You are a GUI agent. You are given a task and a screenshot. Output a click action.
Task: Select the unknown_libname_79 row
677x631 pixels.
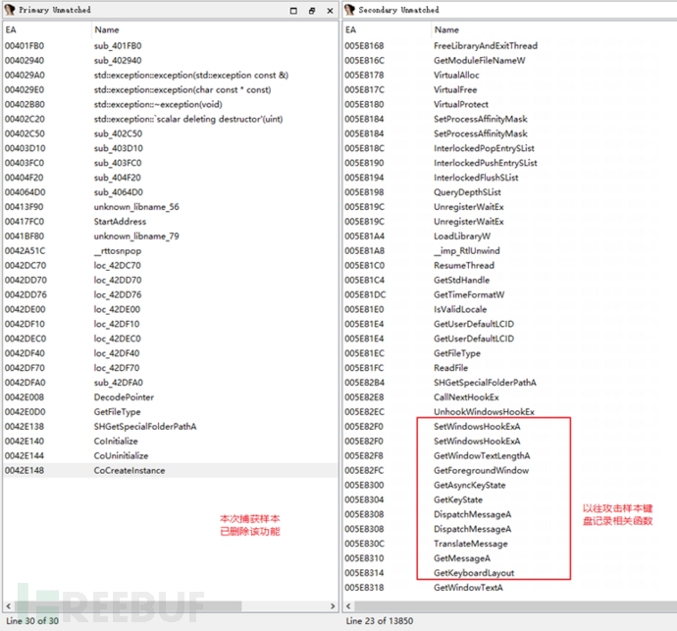pyautogui.click(x=170, y=237)
